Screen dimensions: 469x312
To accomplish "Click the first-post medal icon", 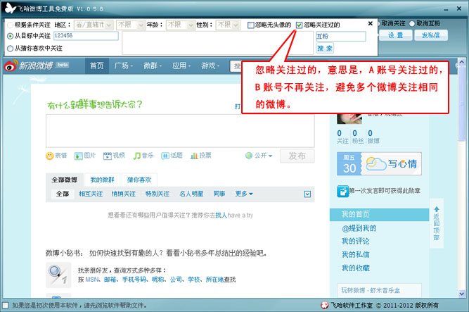I will tap(342, 192).
